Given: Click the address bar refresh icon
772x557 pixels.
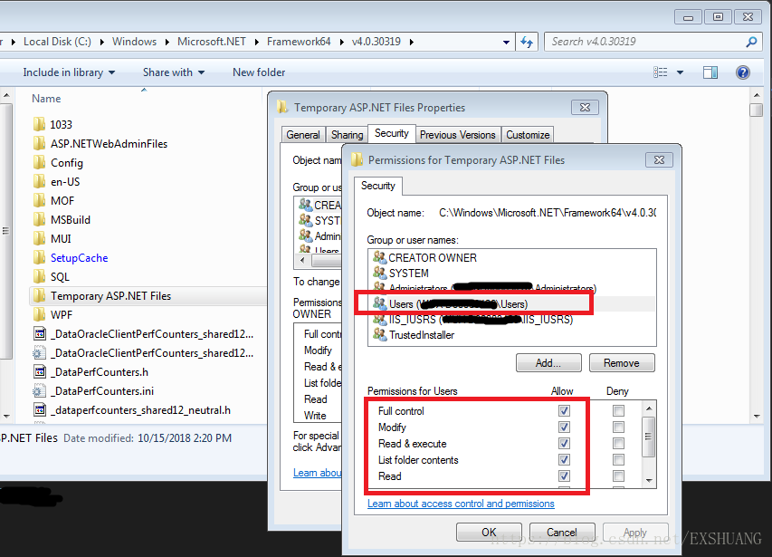Looking at the screenshot, I should [527, 42].
